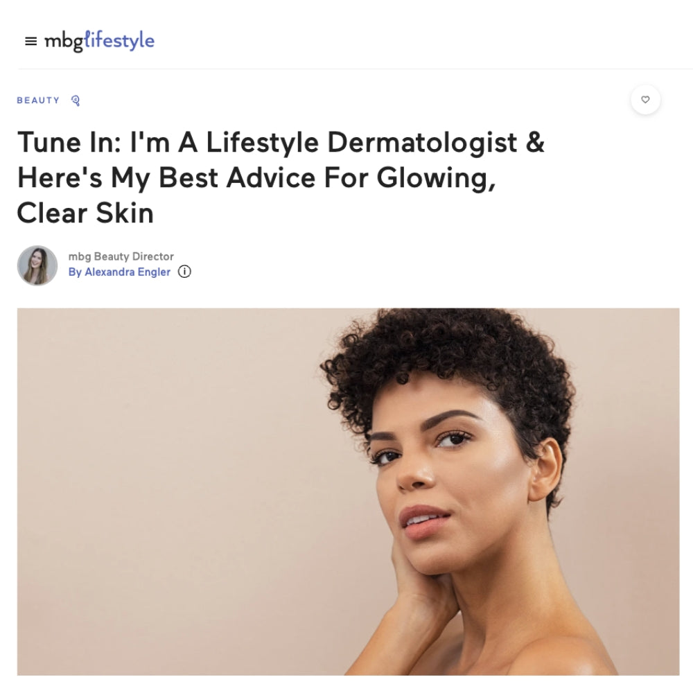Click the mbg Beauty Director label

(121, 256)
